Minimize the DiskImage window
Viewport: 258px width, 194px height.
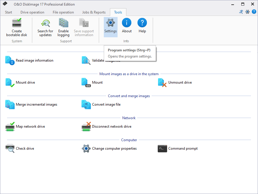(x=232, y=4)
